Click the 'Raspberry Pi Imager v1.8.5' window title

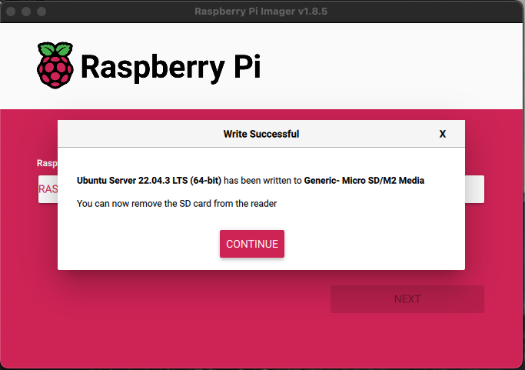tap(261, 12)
